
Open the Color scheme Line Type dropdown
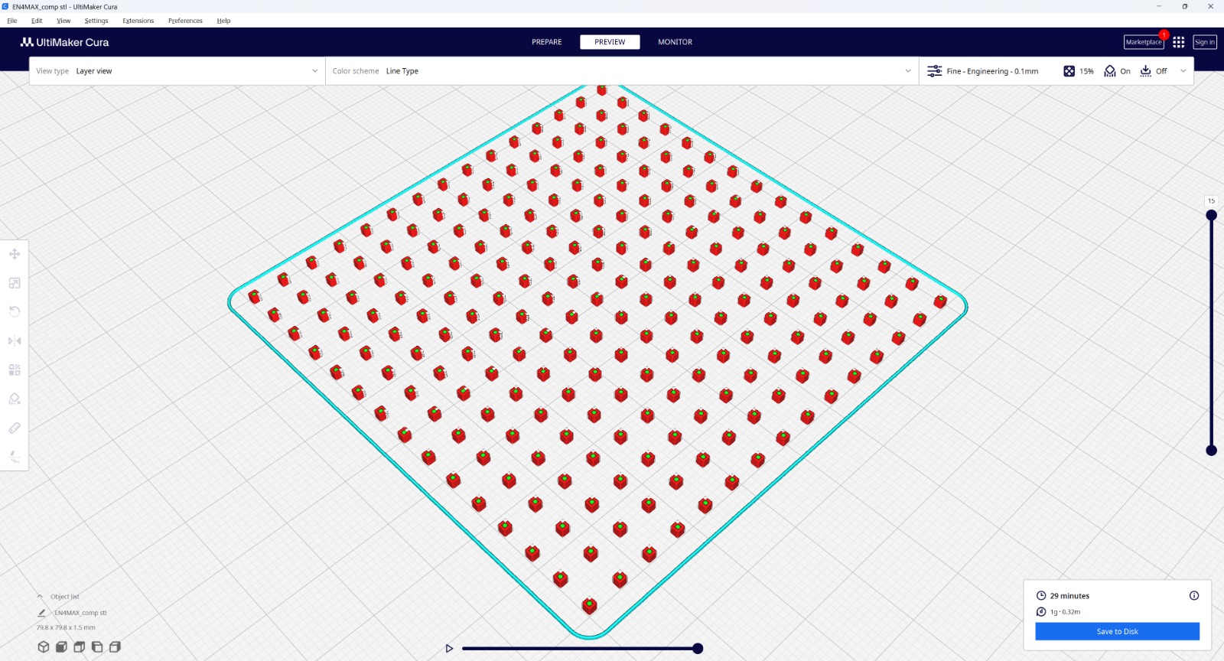(x=621, y=71)
